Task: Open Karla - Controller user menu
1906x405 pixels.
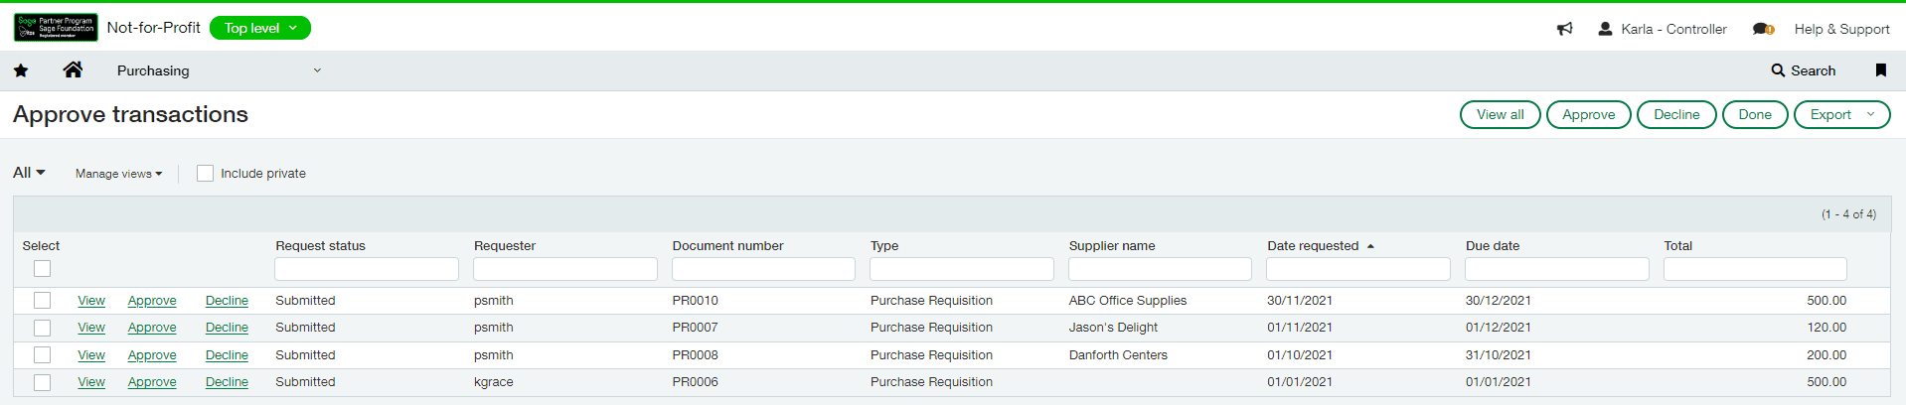Action: (1663, 29)
